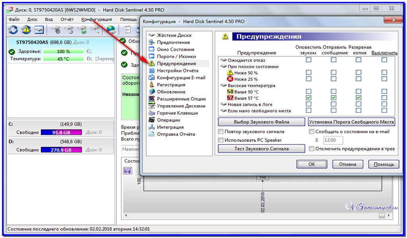Click the C: free space 95,8 GB bar
The height and width of the screenshot is (238, 407).
coord(61,132)
